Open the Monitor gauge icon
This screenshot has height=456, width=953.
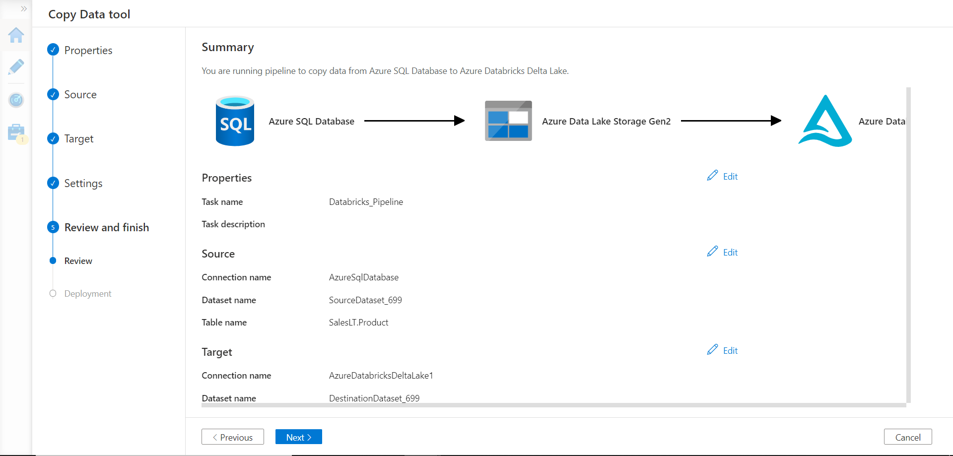tap(16, 100)
